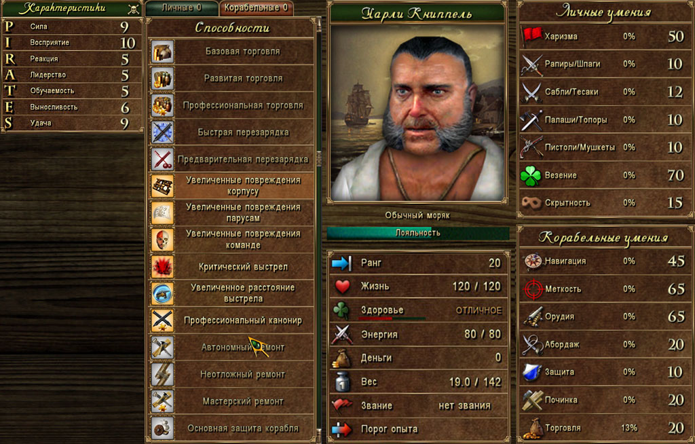Select the Восприятие characteristic row
The width and height of the screenshot is (695, 444).
point(72,43)
